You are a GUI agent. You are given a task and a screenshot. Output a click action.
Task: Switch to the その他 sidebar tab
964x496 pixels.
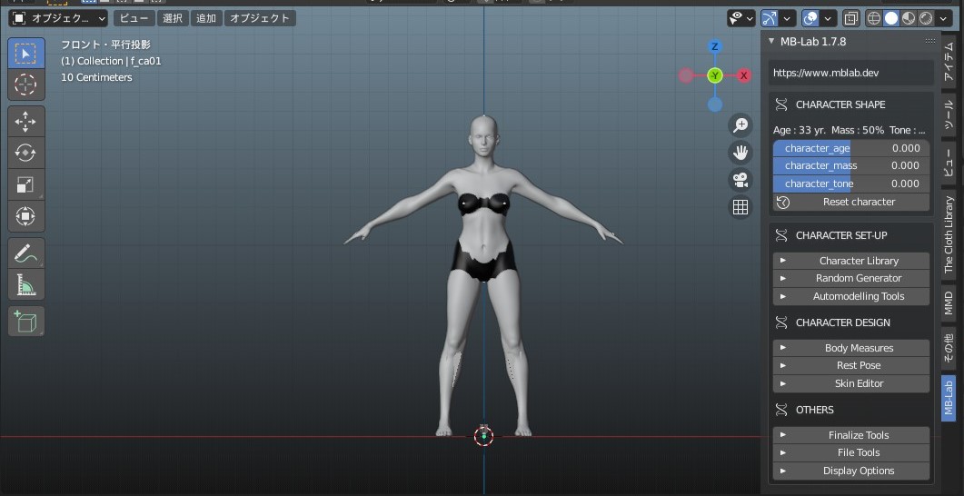[949, 349]
